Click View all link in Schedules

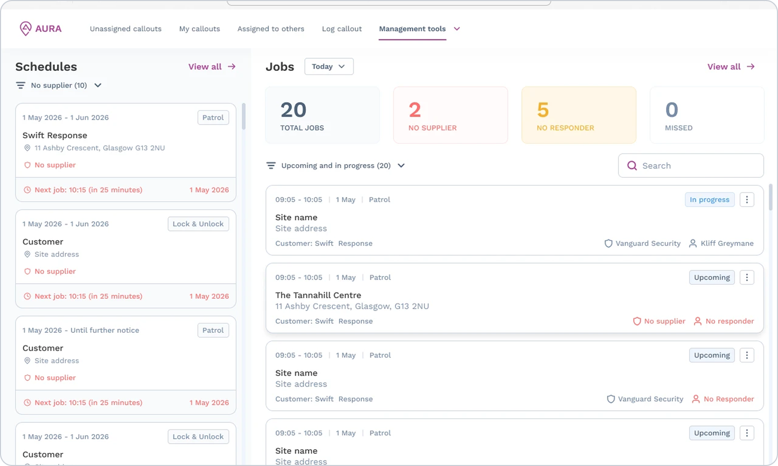pyautogui.click(x=205, y=66)
